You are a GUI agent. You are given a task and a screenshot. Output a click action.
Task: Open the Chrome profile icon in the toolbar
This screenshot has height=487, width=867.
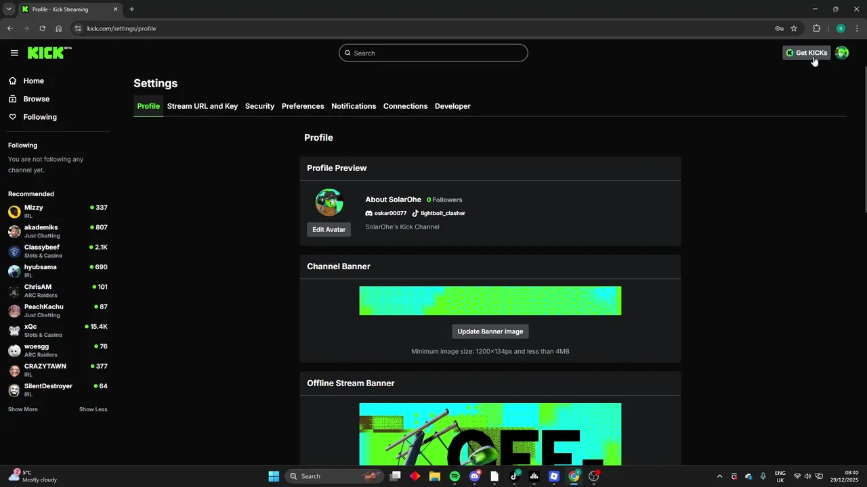coord(841,28)
